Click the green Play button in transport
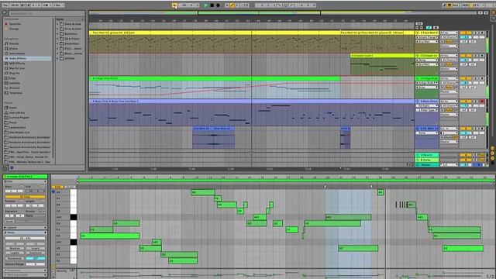The height and width of the screenshot is (279, 496). (206, 5)
